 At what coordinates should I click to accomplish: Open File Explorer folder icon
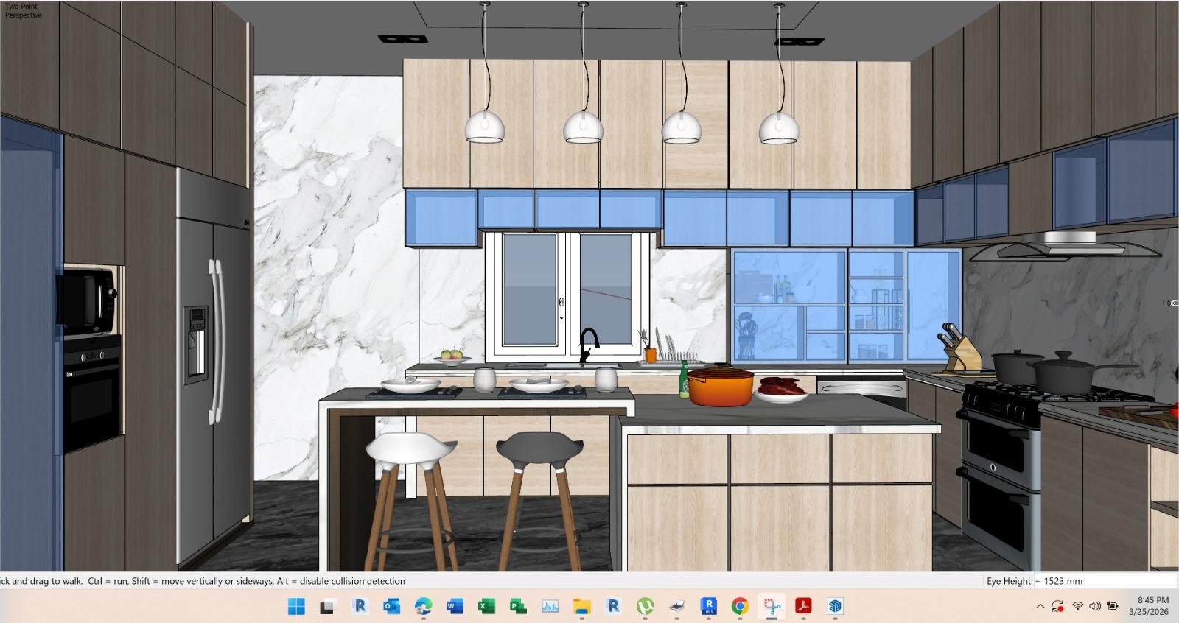click(x=582, y=606)
